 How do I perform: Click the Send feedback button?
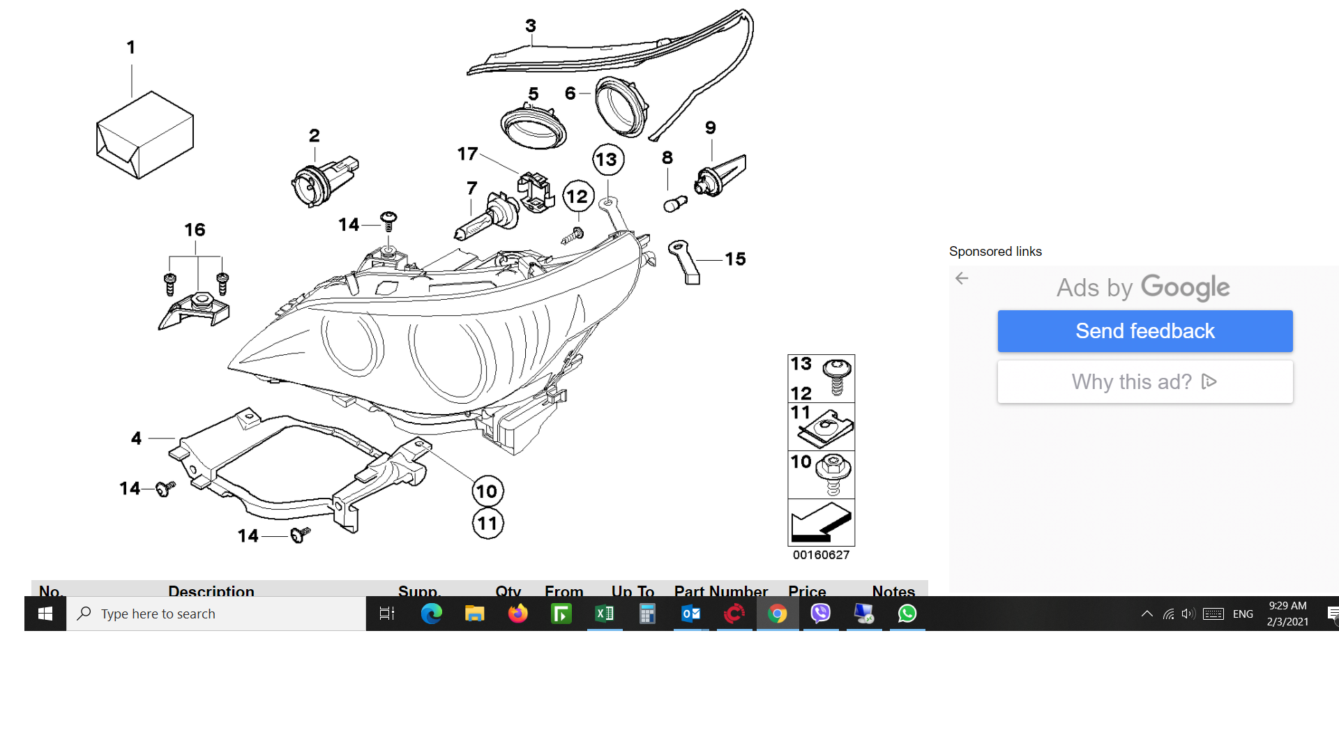tap(1144, 331)
